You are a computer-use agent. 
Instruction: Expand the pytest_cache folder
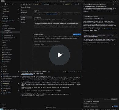click(6, 12)
